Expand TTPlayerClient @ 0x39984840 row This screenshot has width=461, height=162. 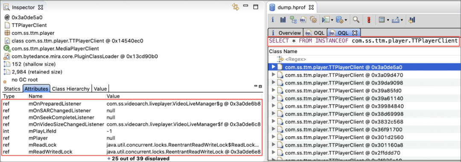(274, 106)
